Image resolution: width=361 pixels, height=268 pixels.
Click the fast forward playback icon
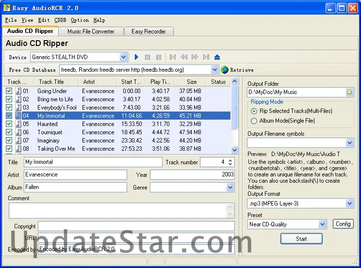coord(195,57)
